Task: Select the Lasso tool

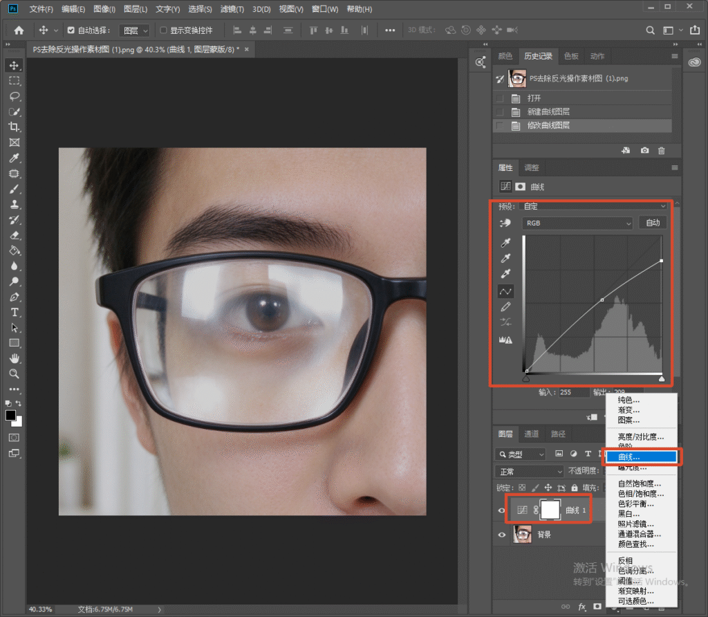Action: tap(15, 96)
